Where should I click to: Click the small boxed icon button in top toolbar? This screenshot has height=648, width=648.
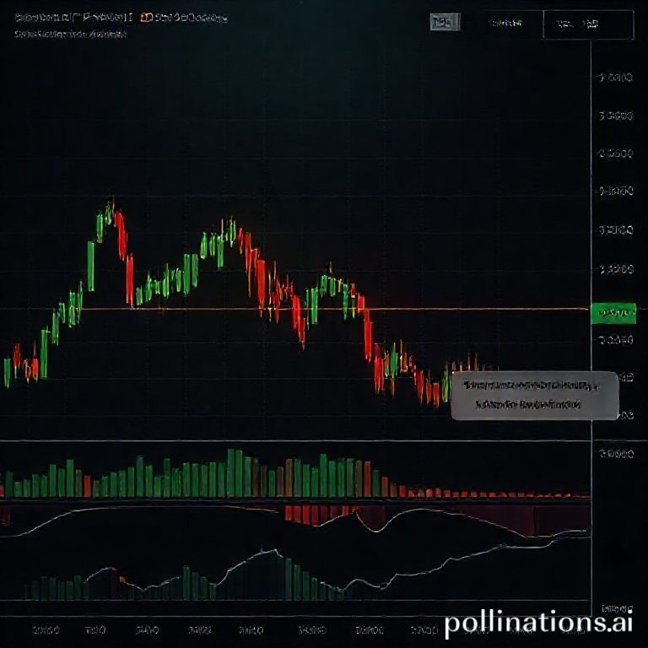point(441,24)
